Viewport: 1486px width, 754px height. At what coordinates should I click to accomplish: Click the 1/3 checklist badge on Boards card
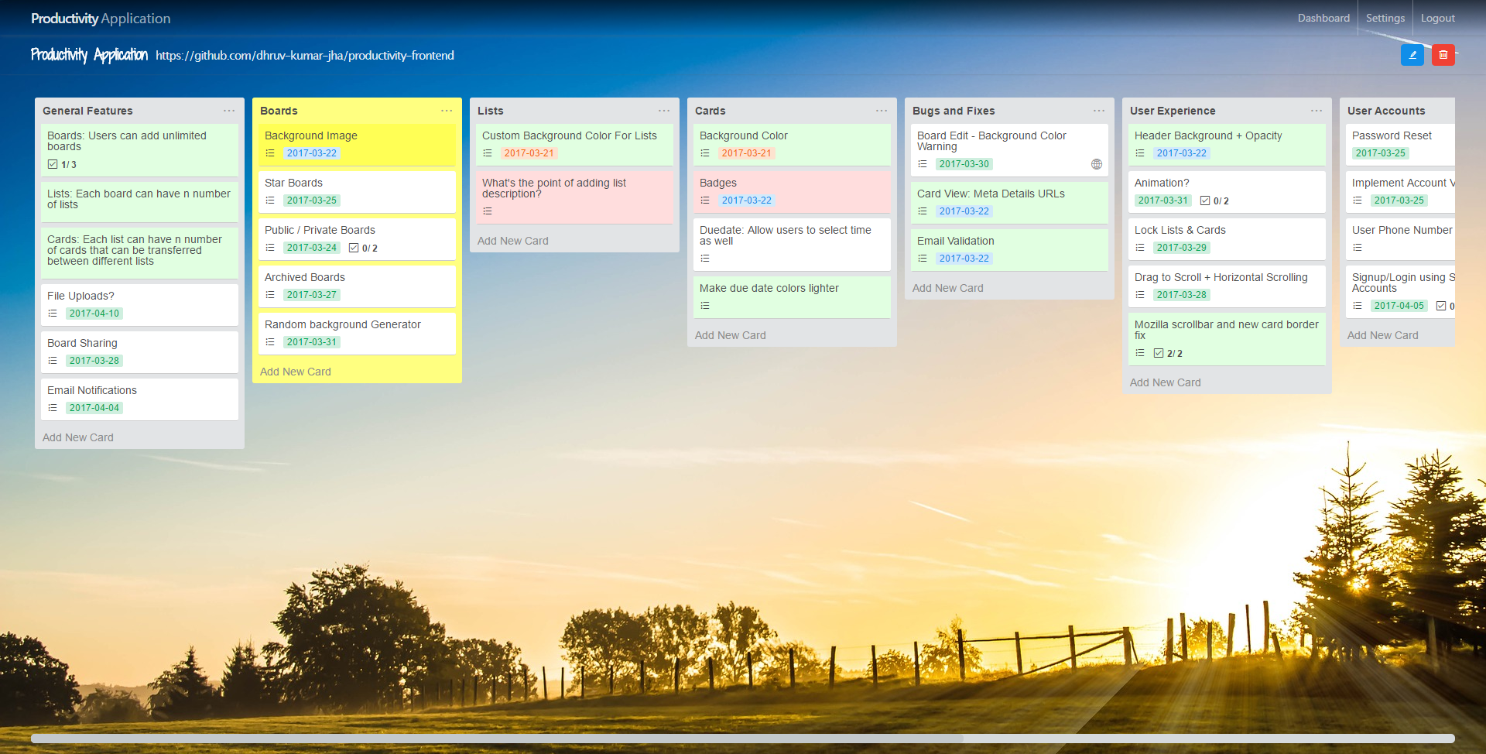[62, 164]
